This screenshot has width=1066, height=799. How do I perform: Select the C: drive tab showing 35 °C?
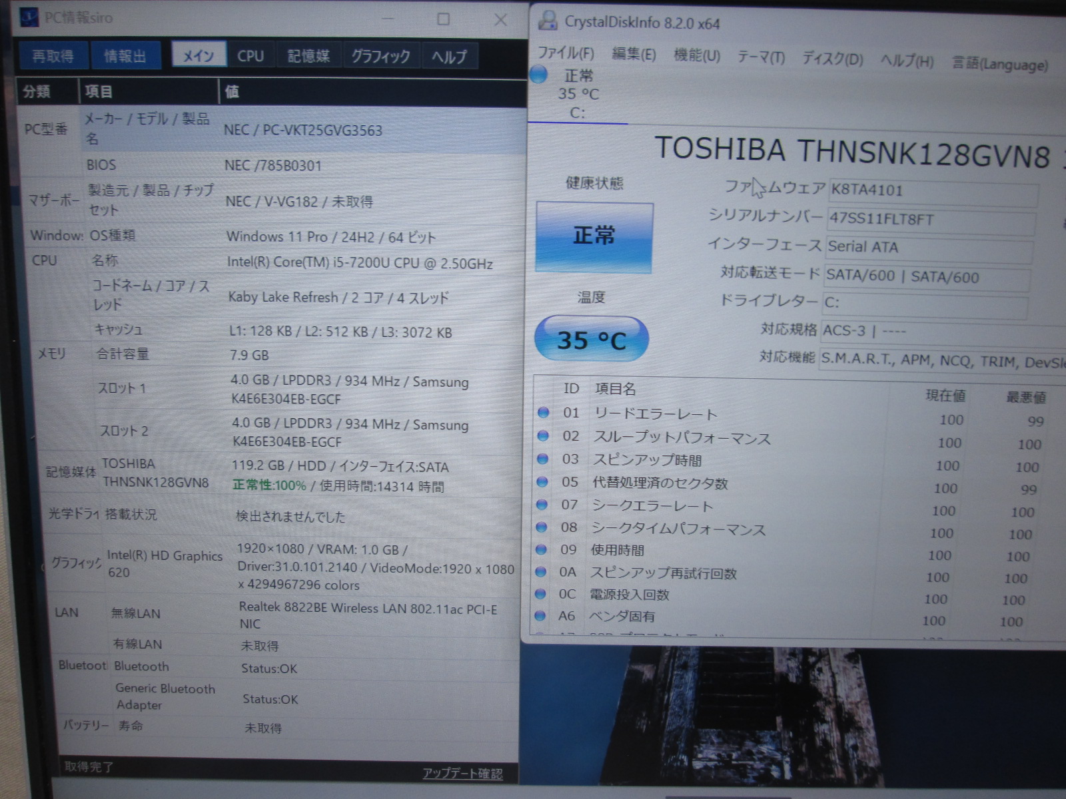coord(577,95)
